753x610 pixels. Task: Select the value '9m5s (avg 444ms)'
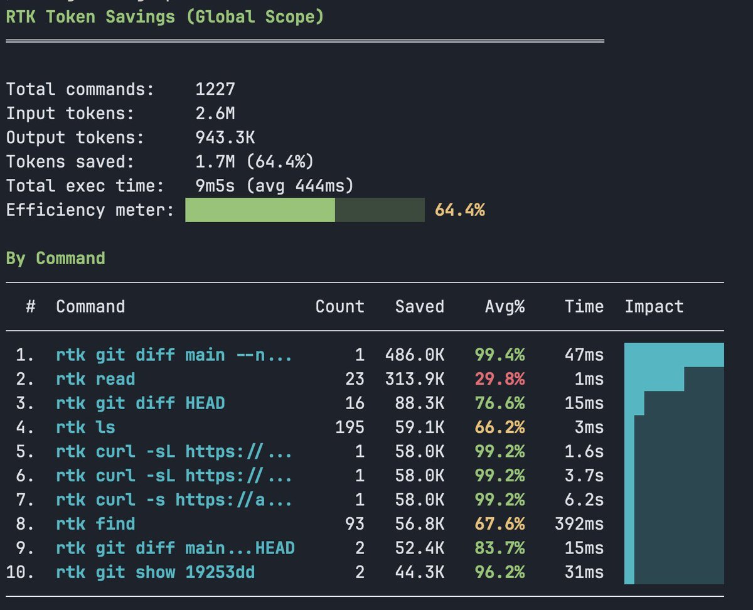(275, 186)
